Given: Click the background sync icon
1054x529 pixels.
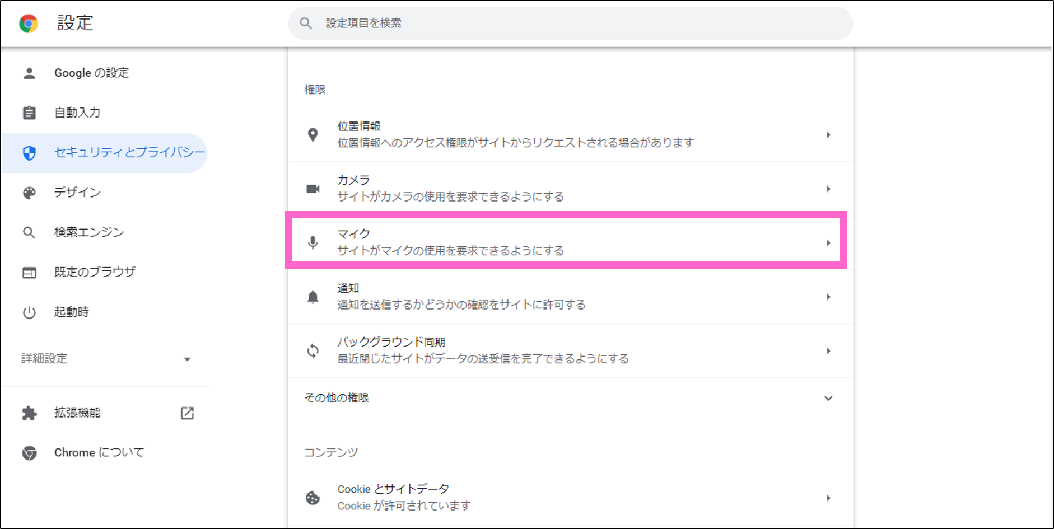Looking at the screenshot, I should [x=313, y=351].
